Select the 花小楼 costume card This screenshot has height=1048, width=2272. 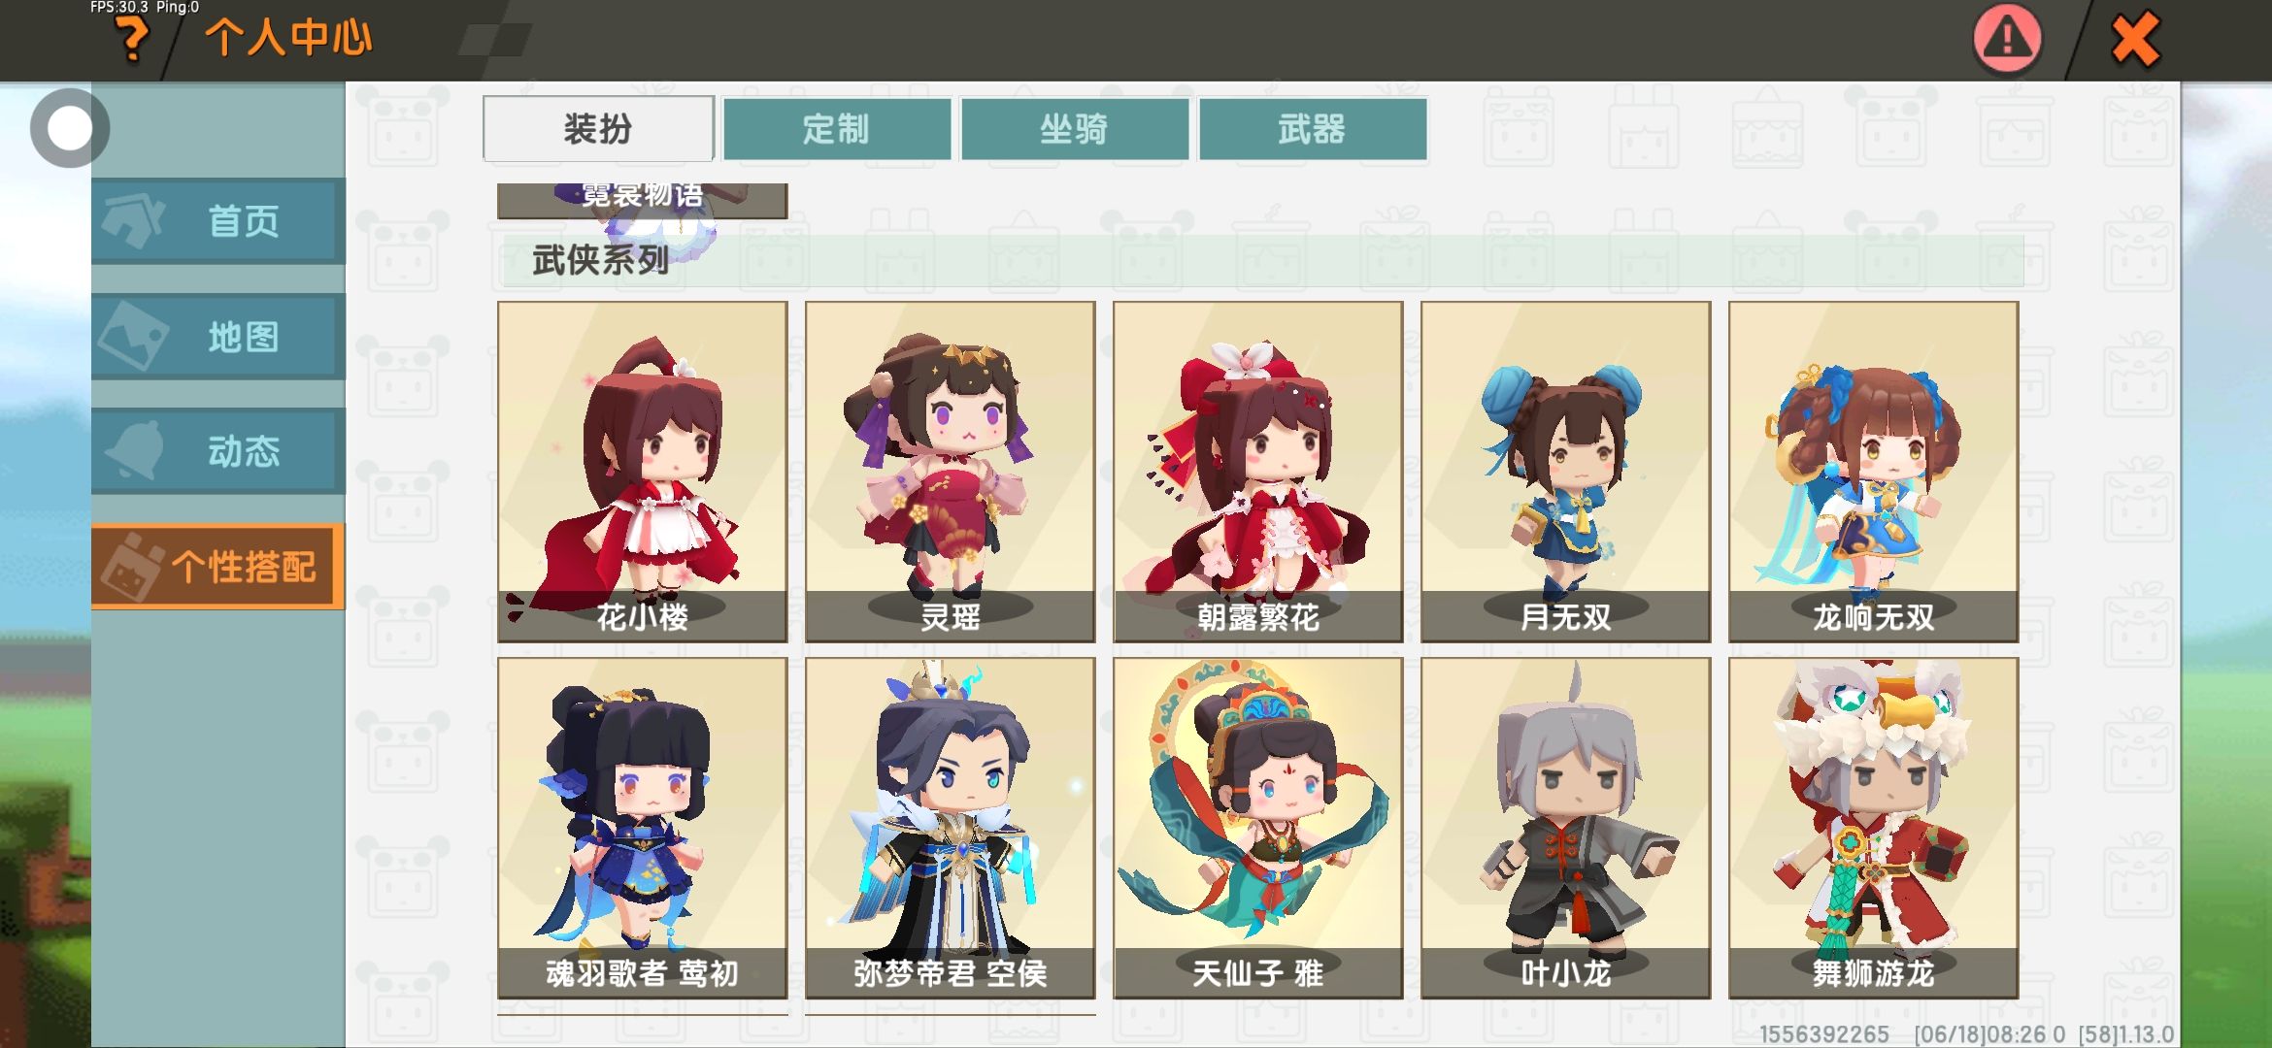point(642,472)
